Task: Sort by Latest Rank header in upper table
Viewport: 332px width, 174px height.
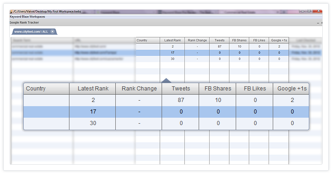Action: [x=172, y=40]
